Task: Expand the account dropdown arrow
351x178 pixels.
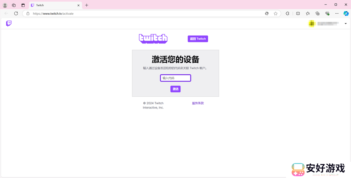Action: [x=345, y=23]
